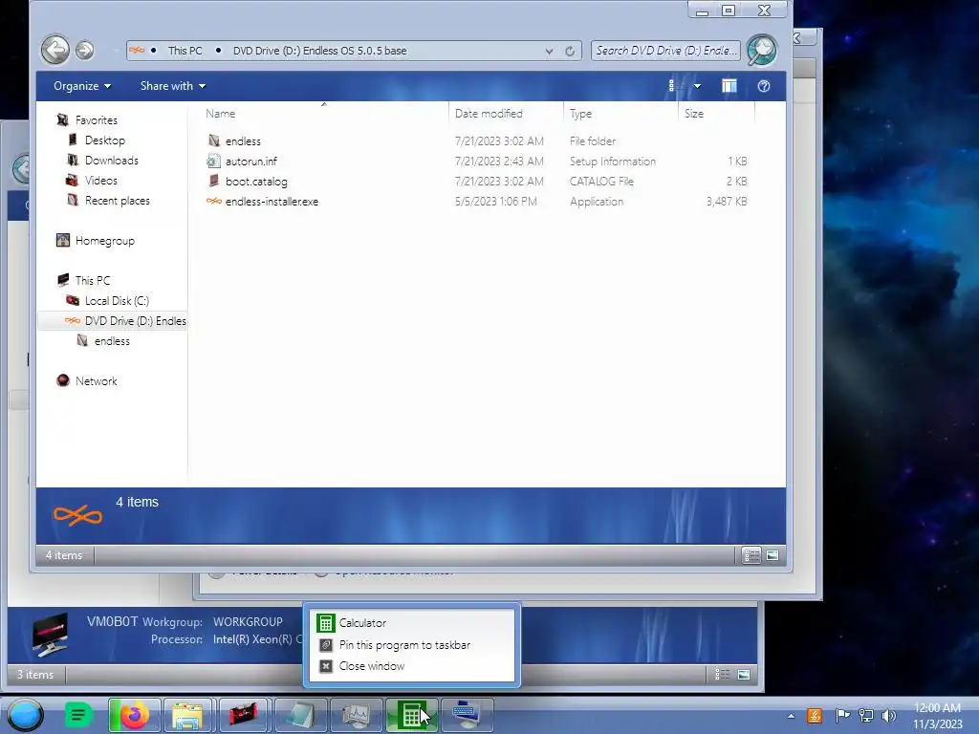Select the boot.catalog file icon
This screenshot has height=734, width=979.
(x=213, y=181)
